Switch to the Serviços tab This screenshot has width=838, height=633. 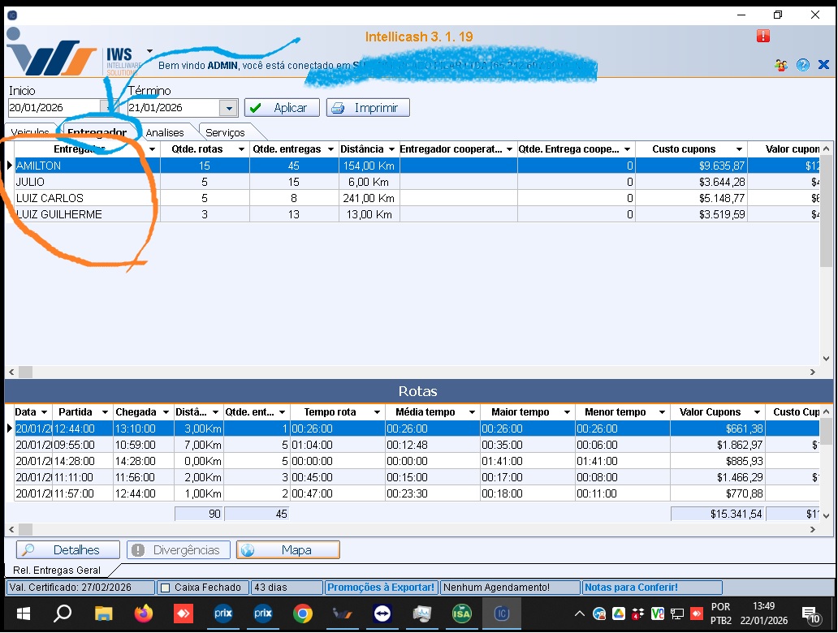tap(225, 132)
